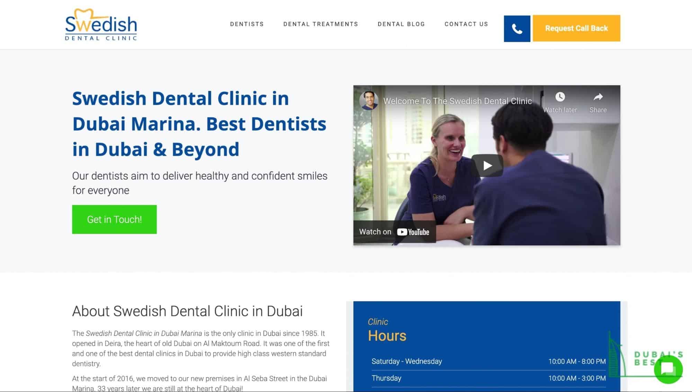Open the Dentists menu item
Screen dimensions: 692x392
[x=247, y=24]
